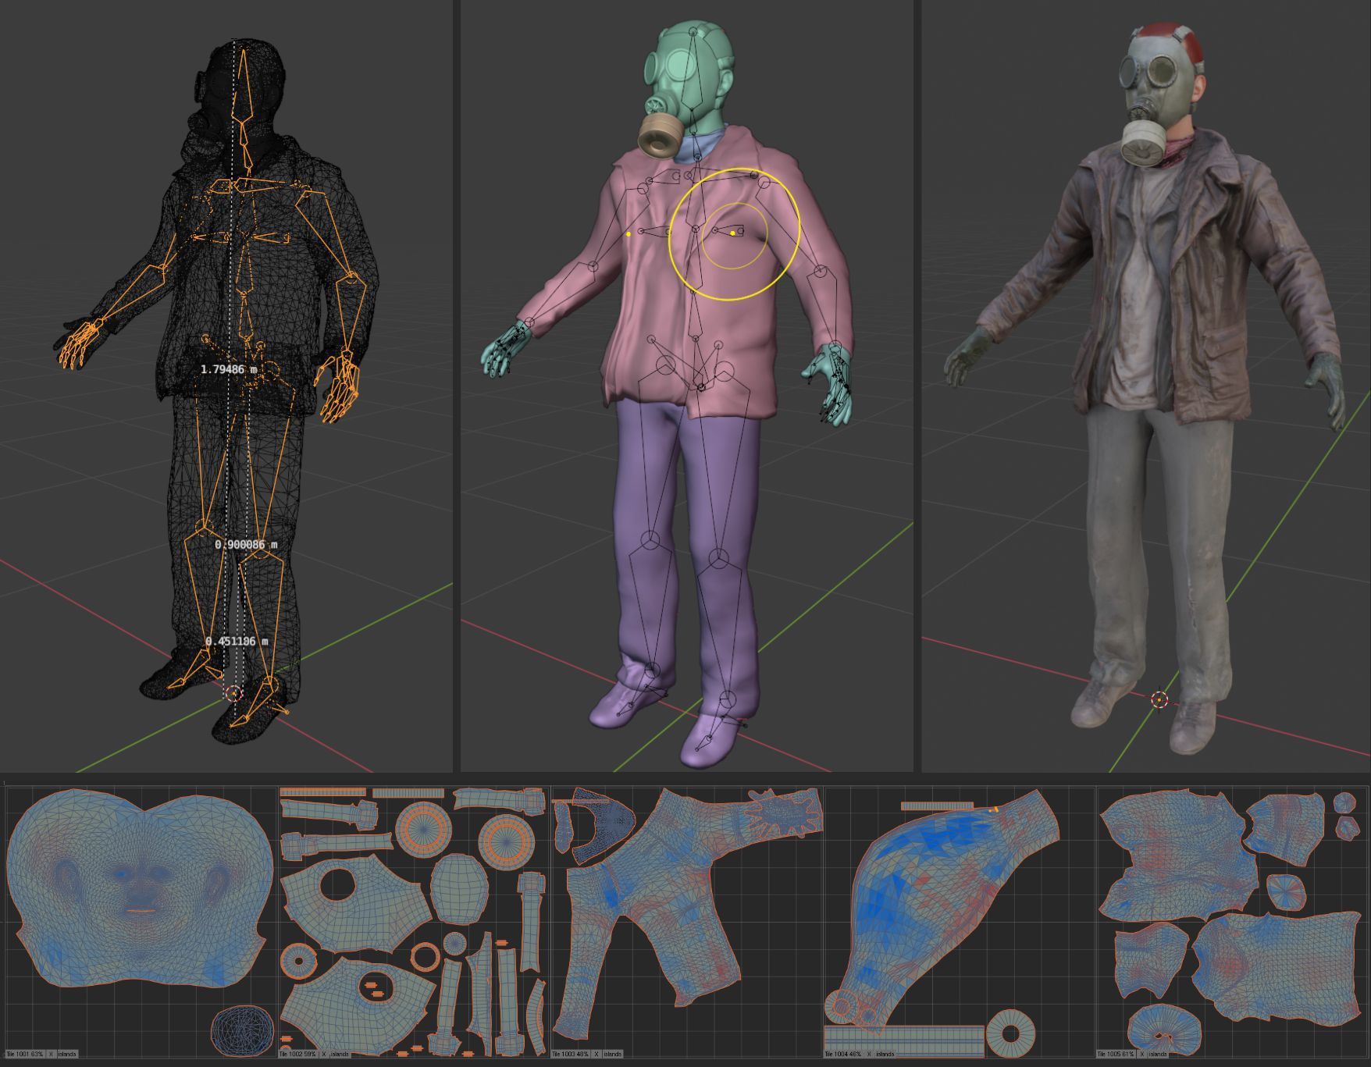Click the 3D cursor in the wireframe viewport

pyautogui.click(x=233, y=693)
